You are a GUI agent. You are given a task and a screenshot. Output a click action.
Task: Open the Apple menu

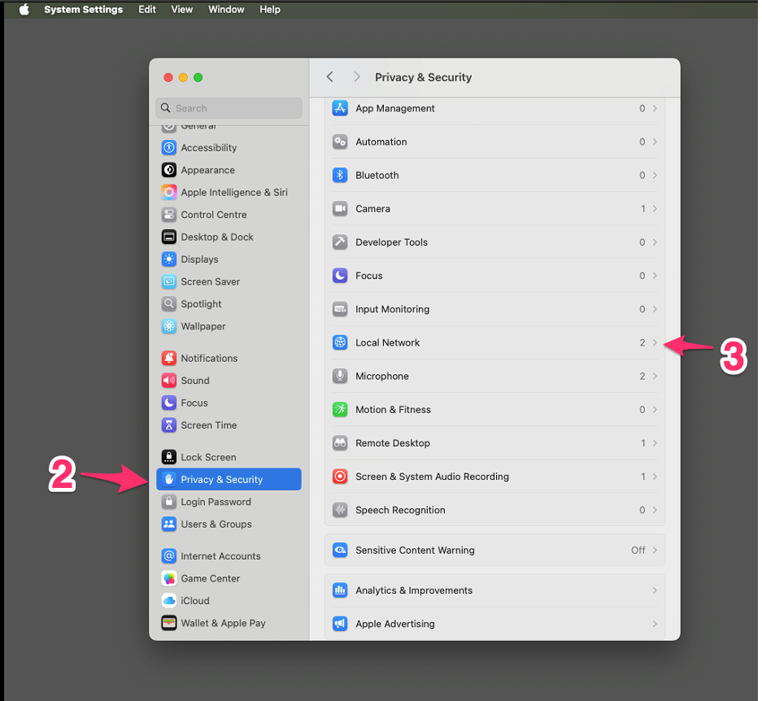pos(24,9)
